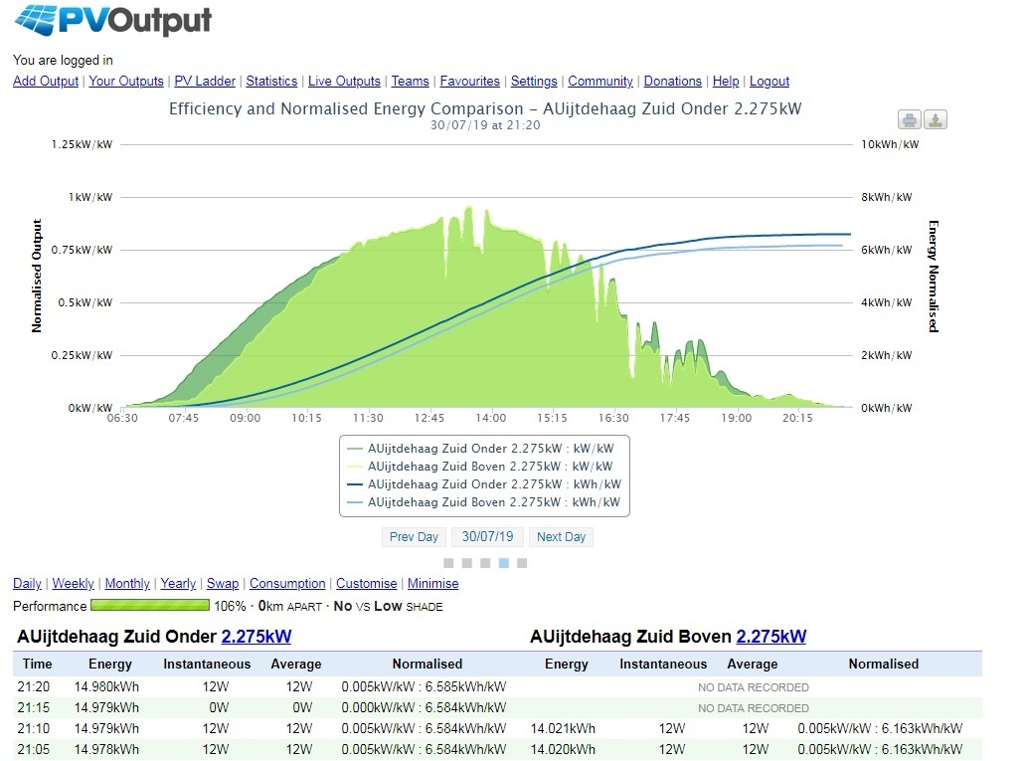Select the highlighted fourth chart page dot

(503, 563)
